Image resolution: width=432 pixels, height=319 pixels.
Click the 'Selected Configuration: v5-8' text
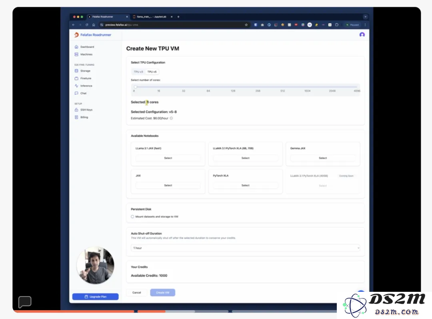(154, 112)
